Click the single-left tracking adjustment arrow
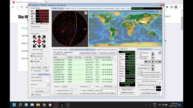193x108 pixels. 149,61
